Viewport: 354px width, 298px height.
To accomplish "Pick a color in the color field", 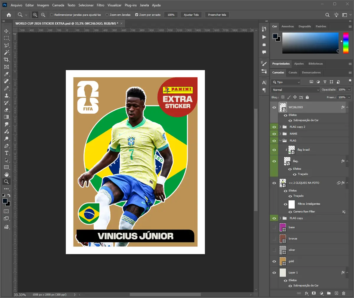I will pos(310,43).
